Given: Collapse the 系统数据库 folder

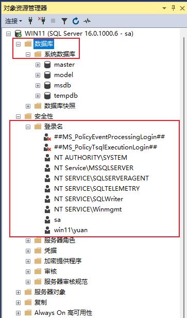Looking at the screenshot, I should point(28,54).
